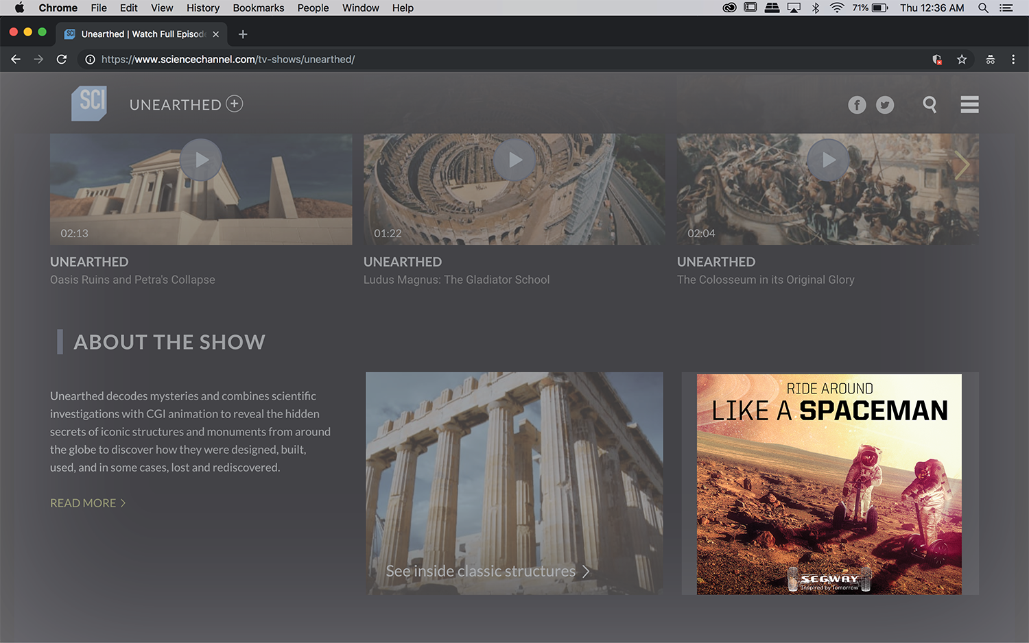Open the Science Channel Twitter icon

885,105
